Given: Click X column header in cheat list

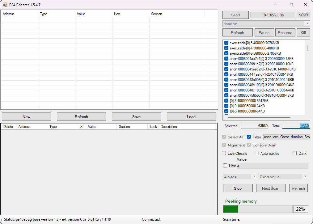Looking at the screenshot, I should pos(82,127).
